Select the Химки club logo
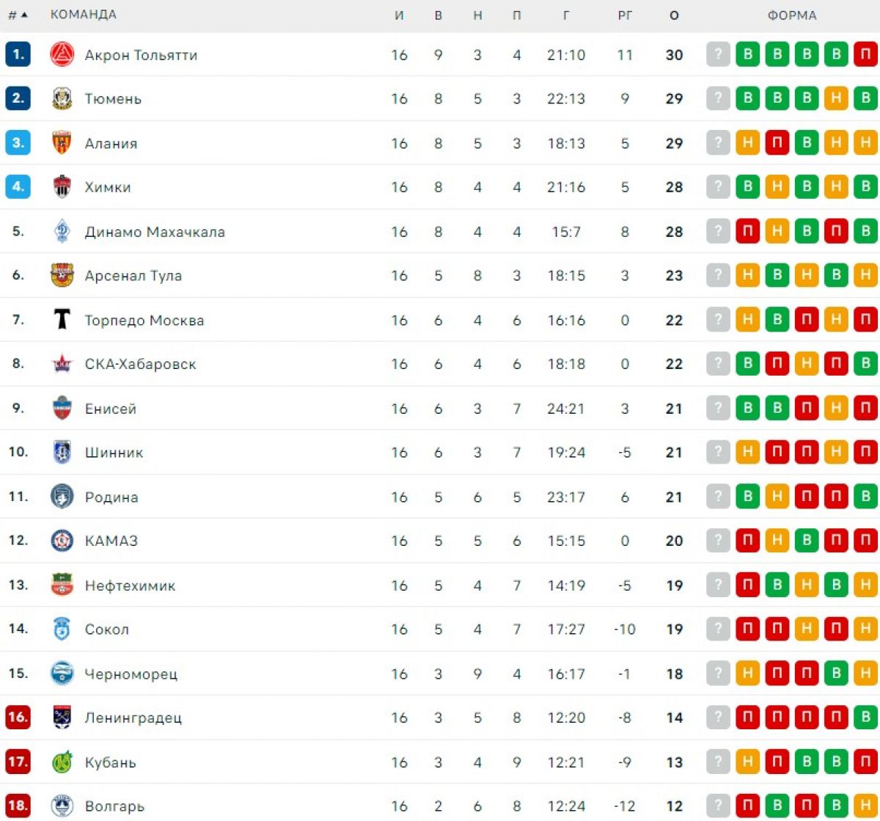Image resolution: width=880 pixels, height=821 pixels. [62, 187]
